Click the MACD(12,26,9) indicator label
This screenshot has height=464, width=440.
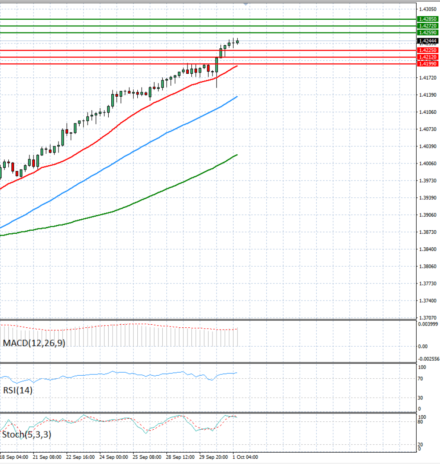coord(34,343)
